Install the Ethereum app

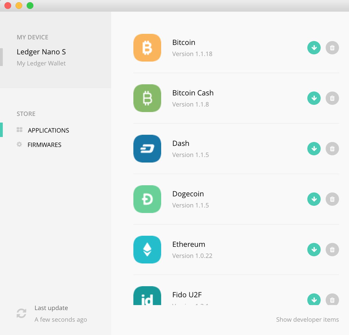[314, 250]
